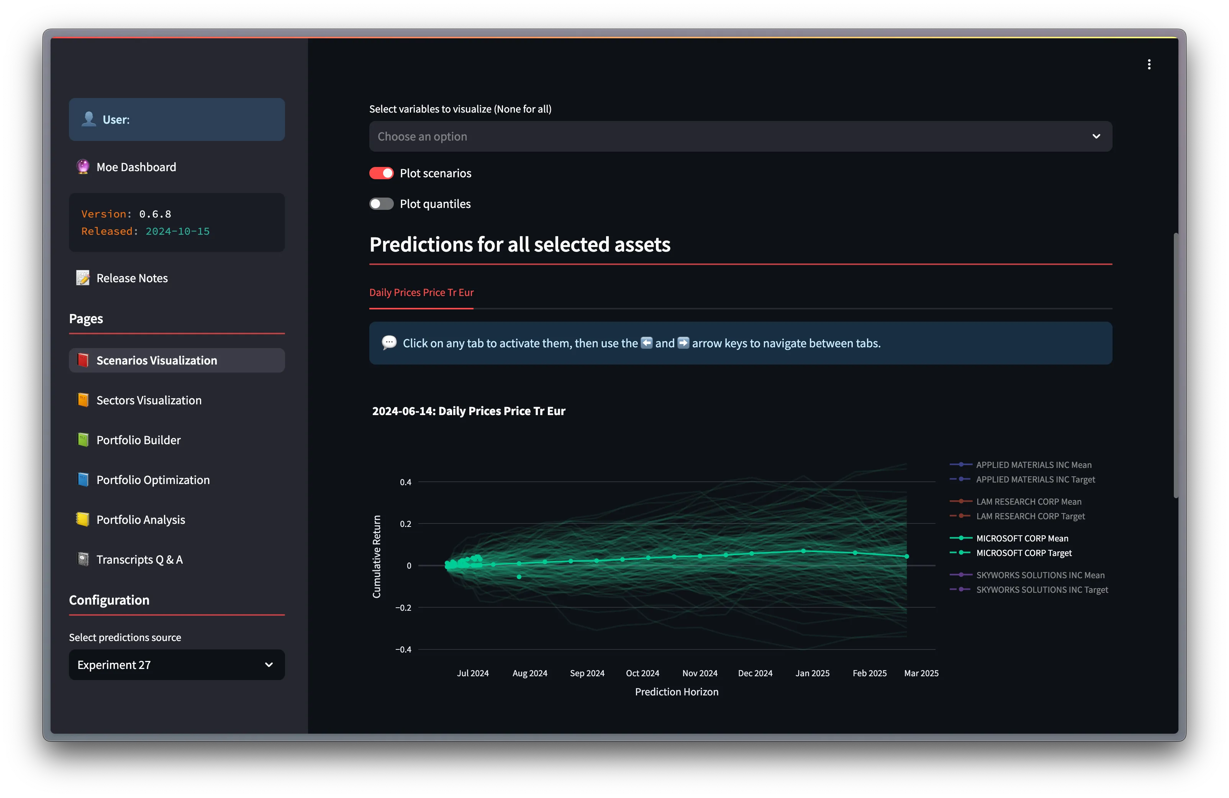Image resolution: width=1229 pixels, height=798 pixels.
Task: Hide the MICROSOFT CORP Target trace
Action: pyautogui.click(x=1011, y=552)
